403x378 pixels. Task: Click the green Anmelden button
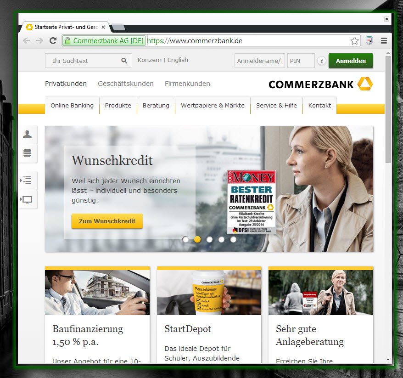[x=351, y=61]
